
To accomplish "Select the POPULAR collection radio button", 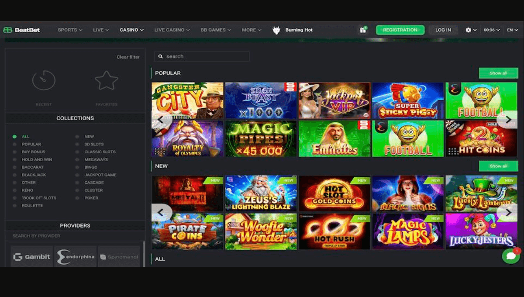I will coord(14,144).
